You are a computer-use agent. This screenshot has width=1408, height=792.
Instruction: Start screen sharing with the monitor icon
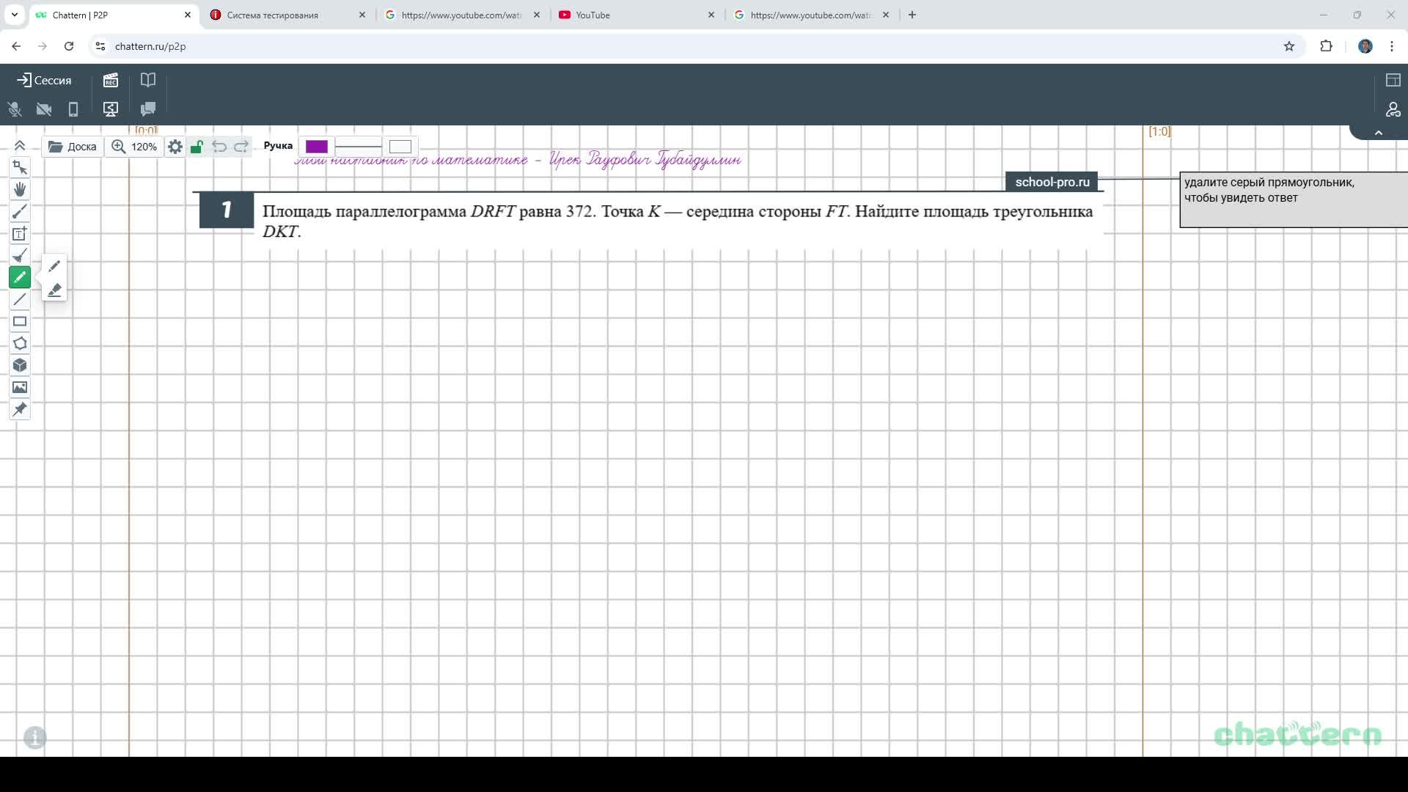(111, 109)
